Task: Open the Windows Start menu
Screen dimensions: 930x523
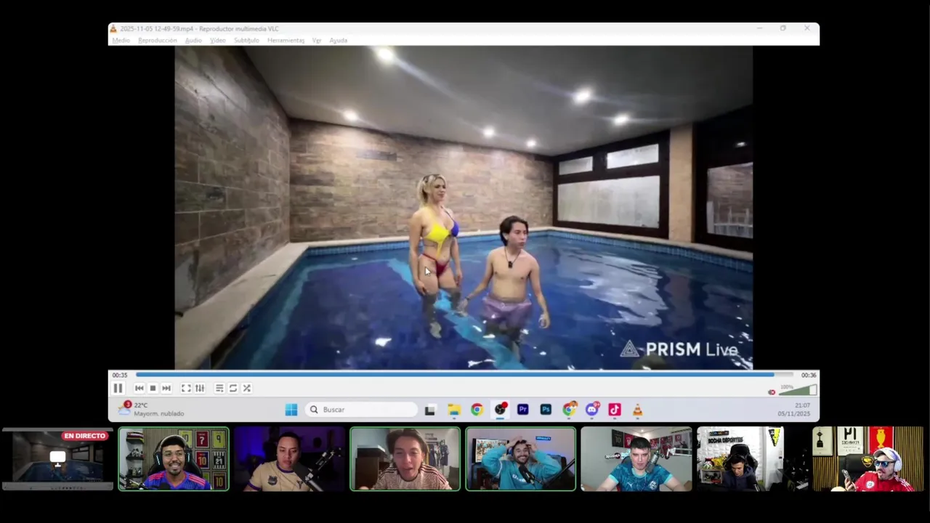Action: (x=291, y=410)
